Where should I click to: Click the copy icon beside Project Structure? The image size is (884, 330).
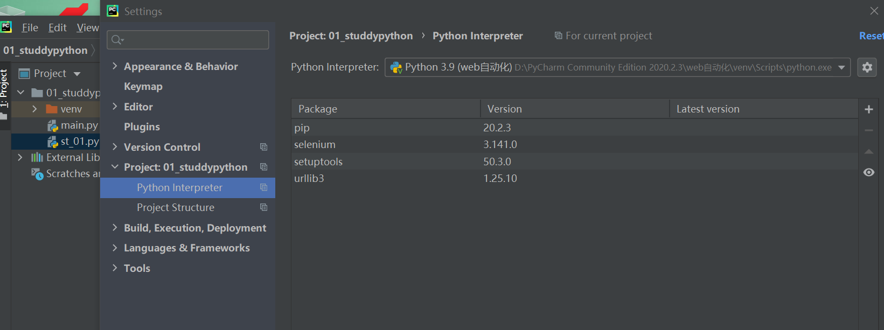coord(263,207)
